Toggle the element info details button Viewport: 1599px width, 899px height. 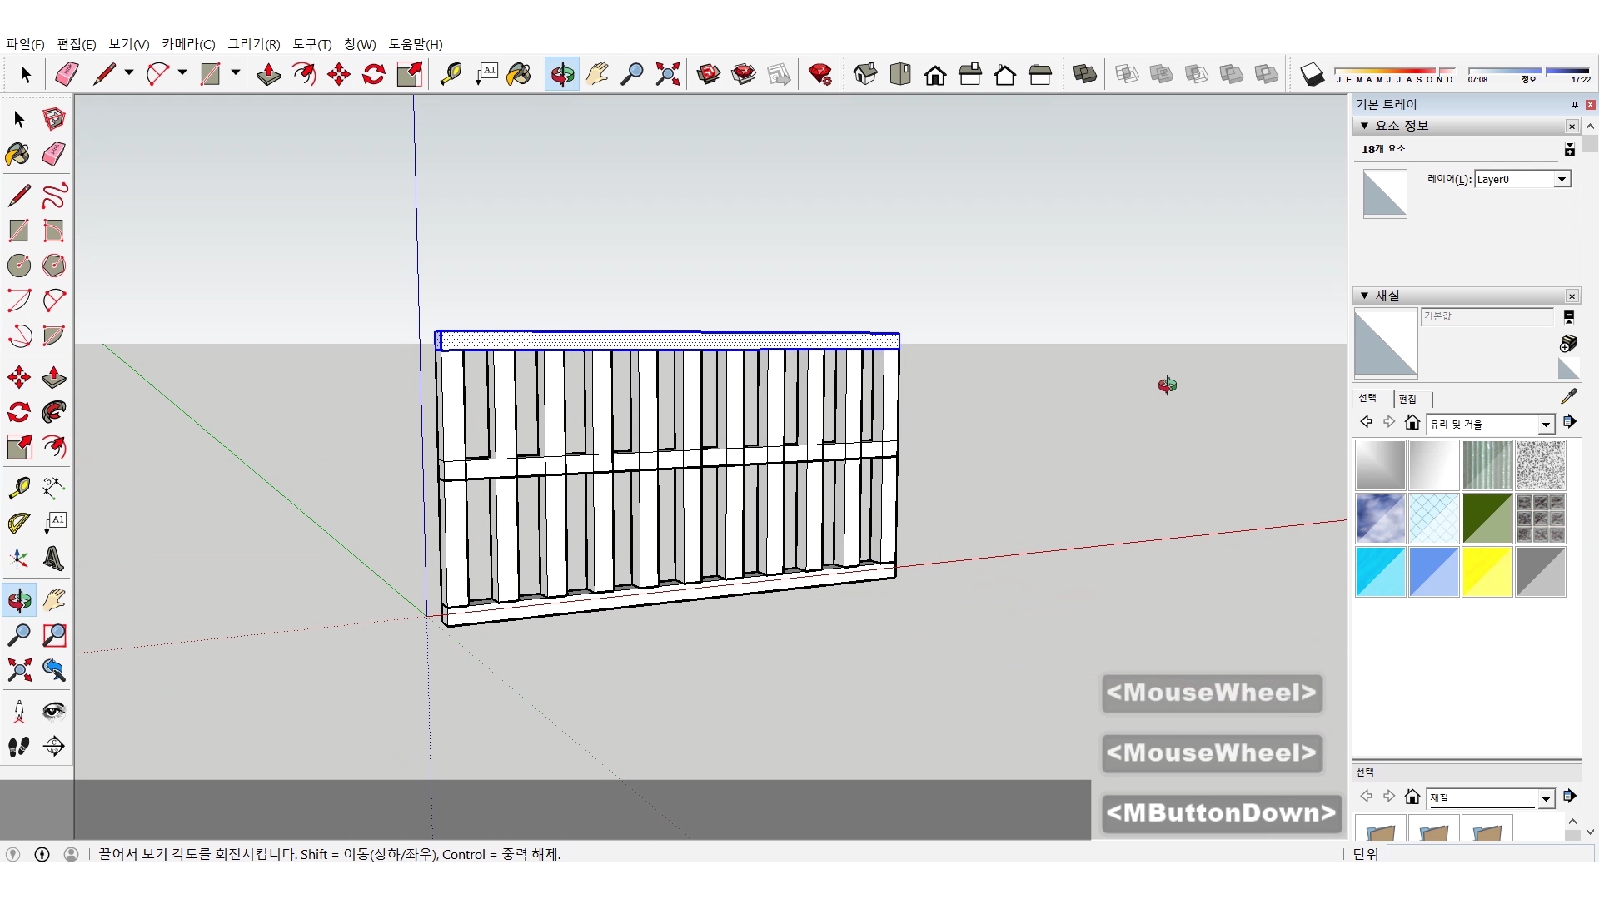[1569, 149]
